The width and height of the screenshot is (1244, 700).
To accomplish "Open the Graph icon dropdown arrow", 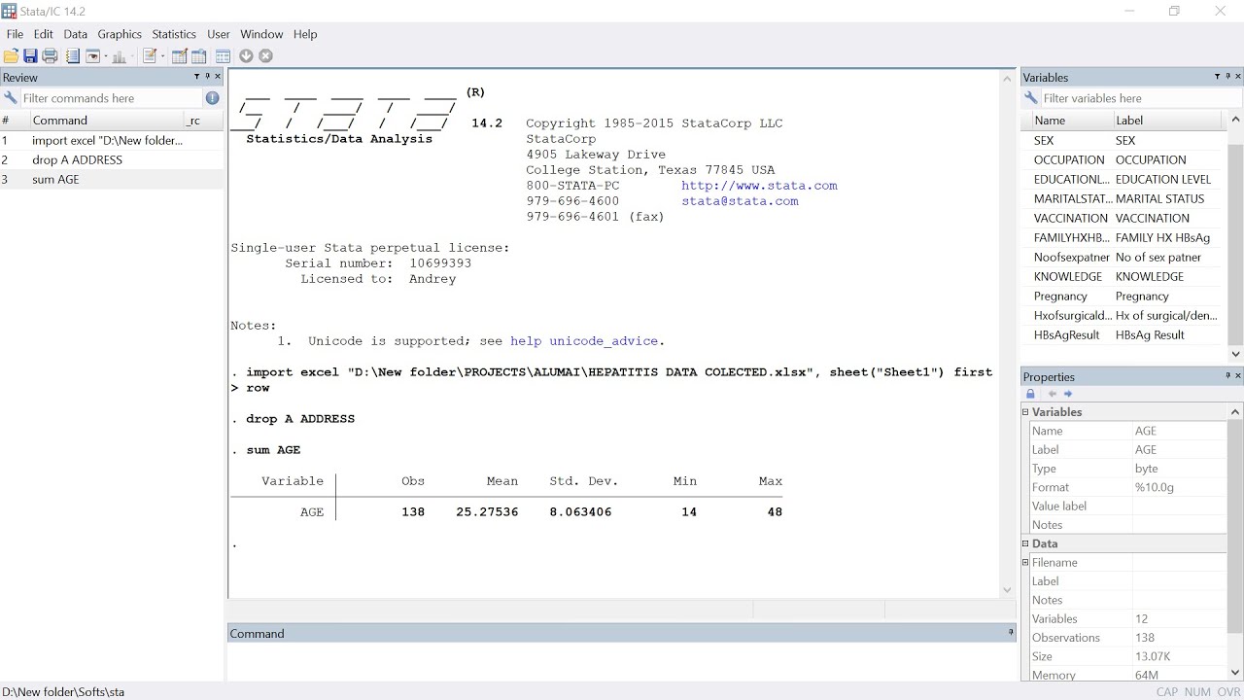I will pos(130,56).
